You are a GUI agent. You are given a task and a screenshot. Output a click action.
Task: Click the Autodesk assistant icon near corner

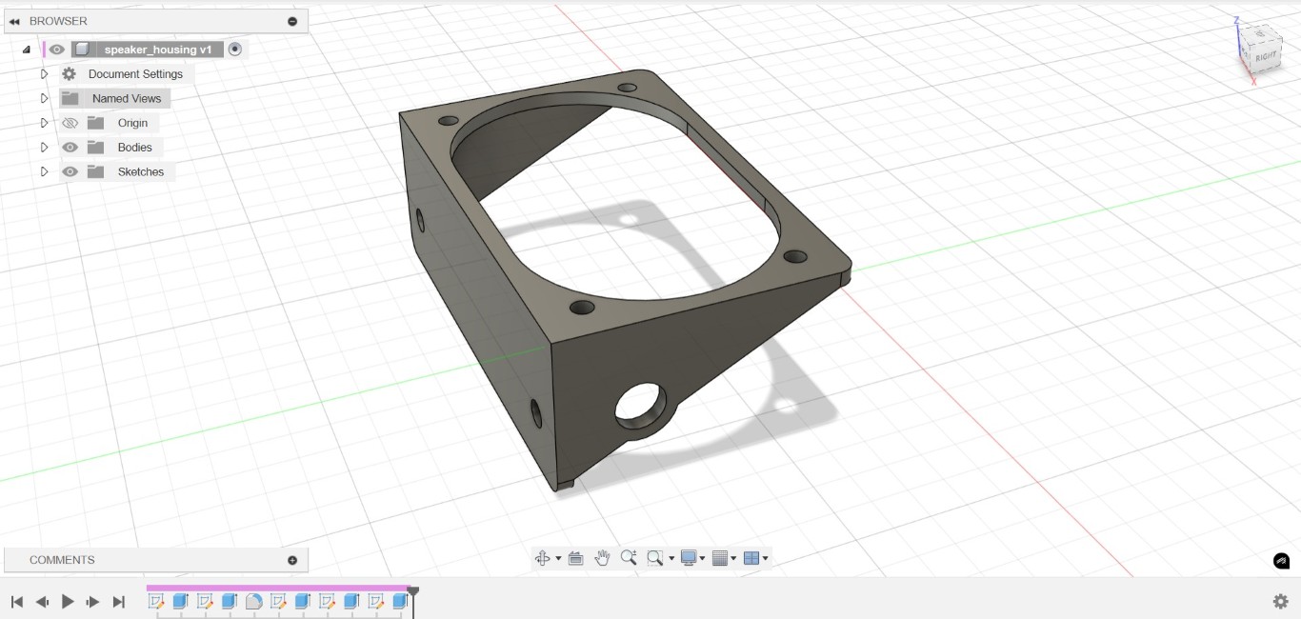coord(1281,561)
